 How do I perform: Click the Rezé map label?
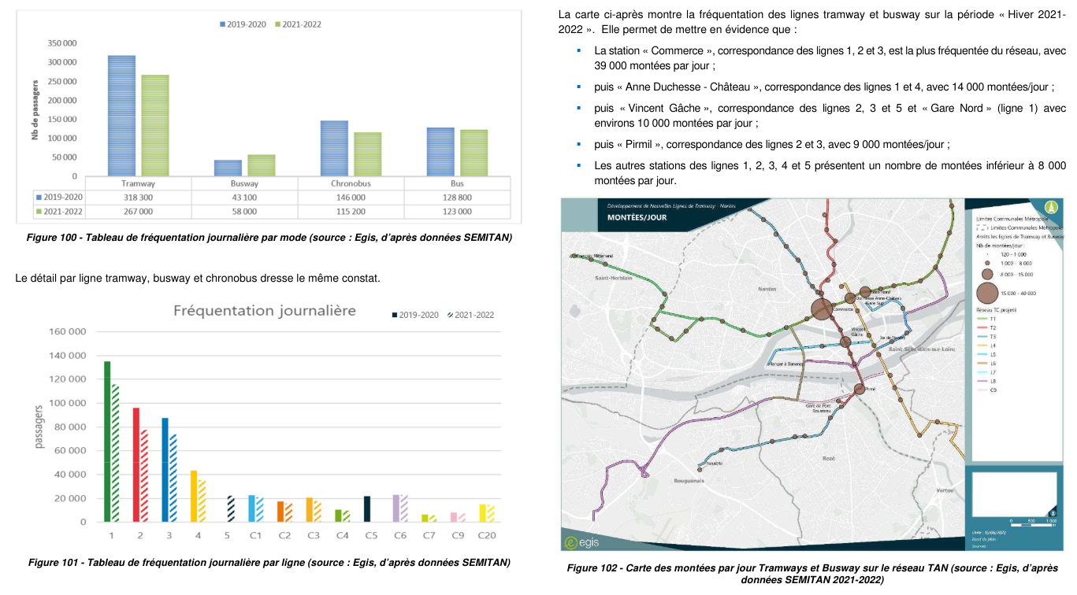[828, 457]
